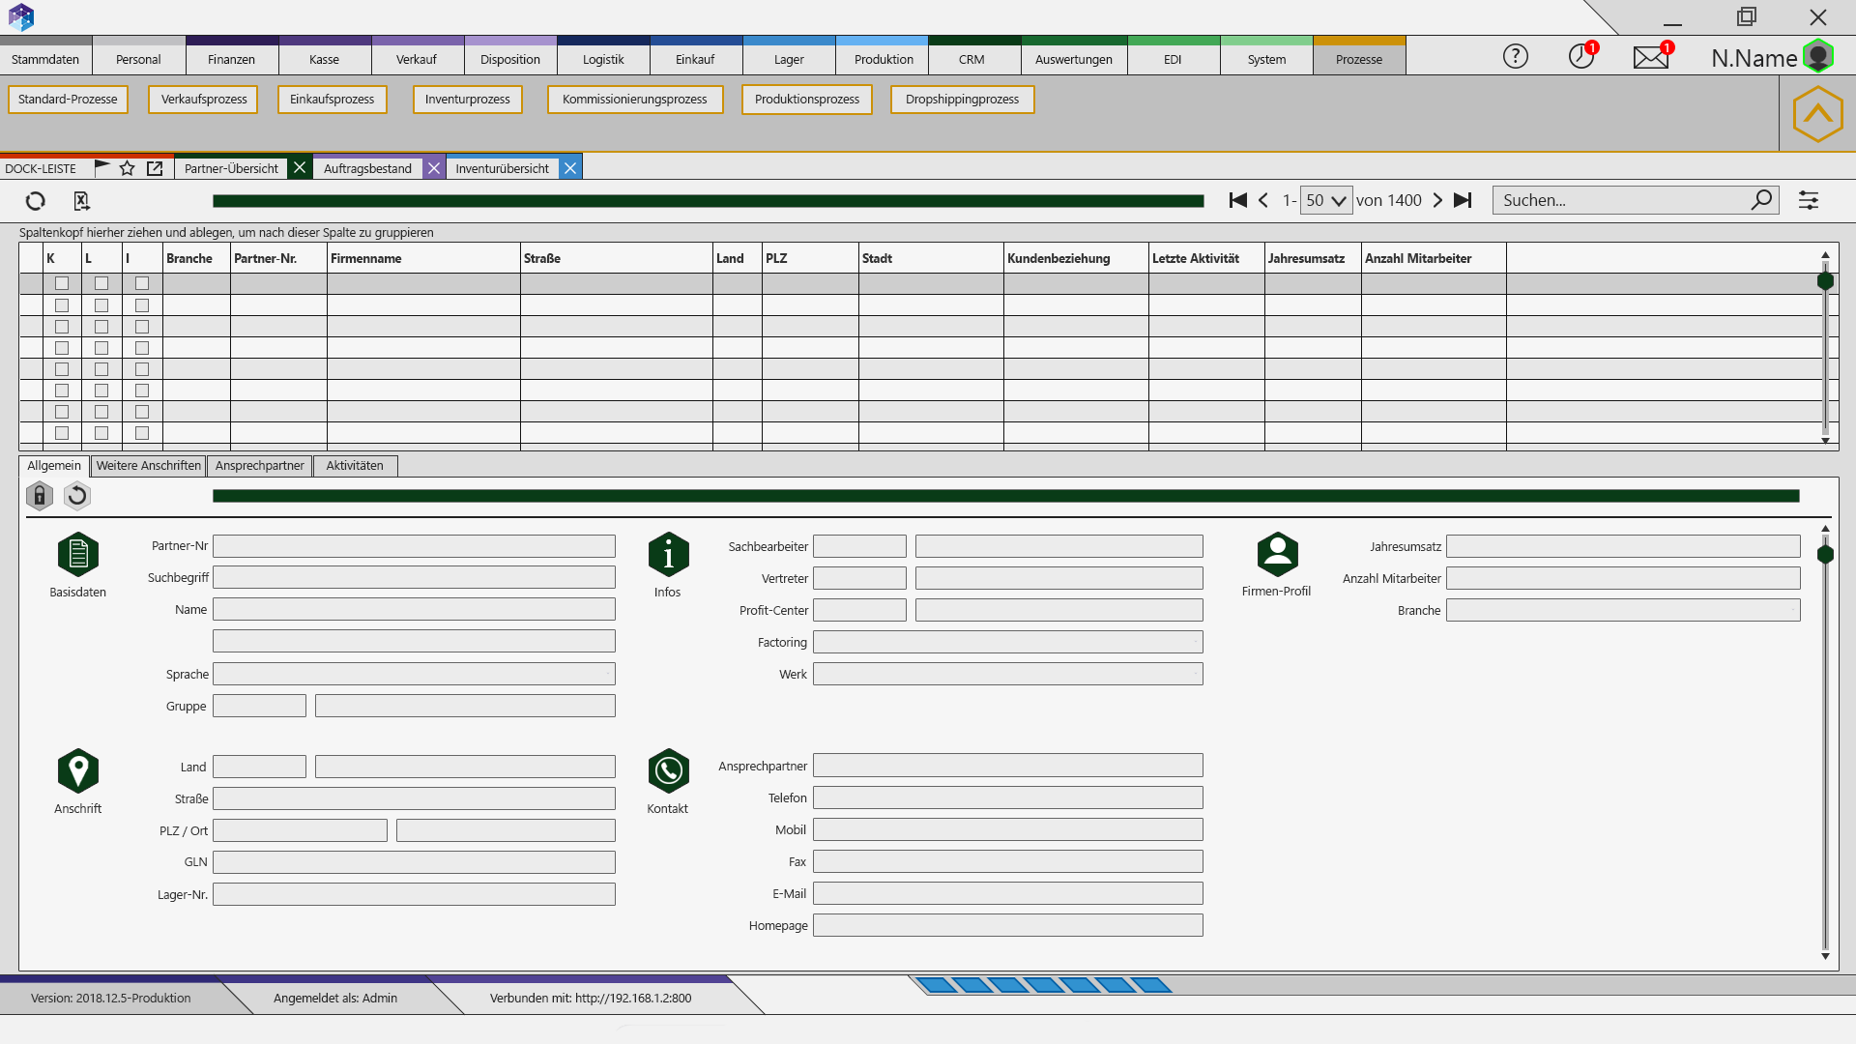Favorite with the dock bar star icon

click(127, 168)
